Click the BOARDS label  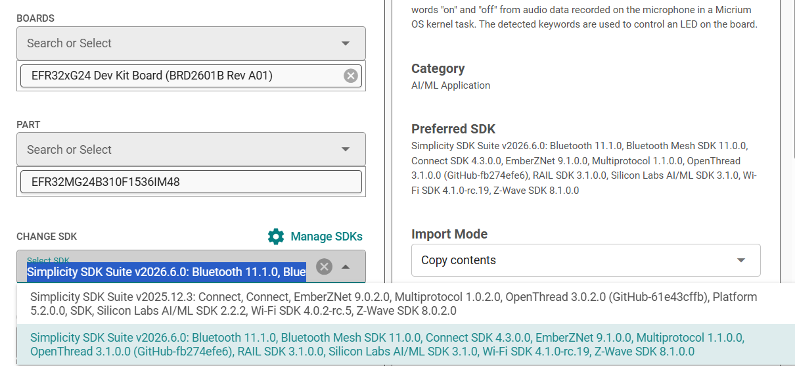point(35,18)
